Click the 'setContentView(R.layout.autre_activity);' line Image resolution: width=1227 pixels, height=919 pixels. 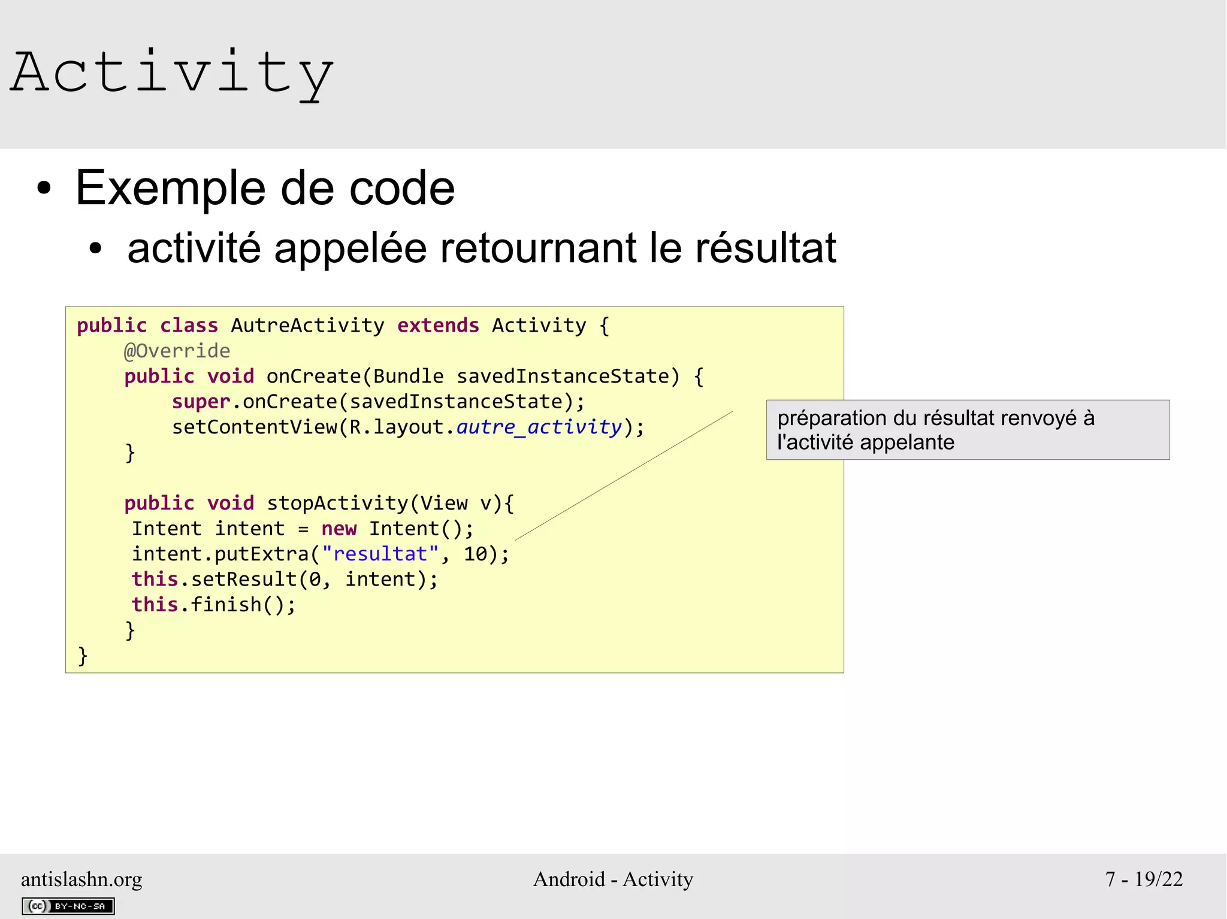[x=408, y=427]
